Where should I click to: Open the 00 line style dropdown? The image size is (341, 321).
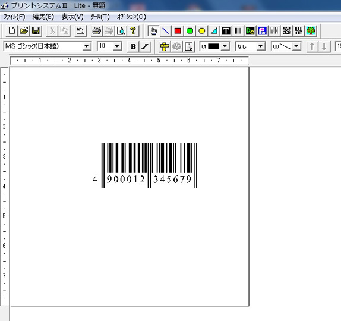(x=296, y=46)
